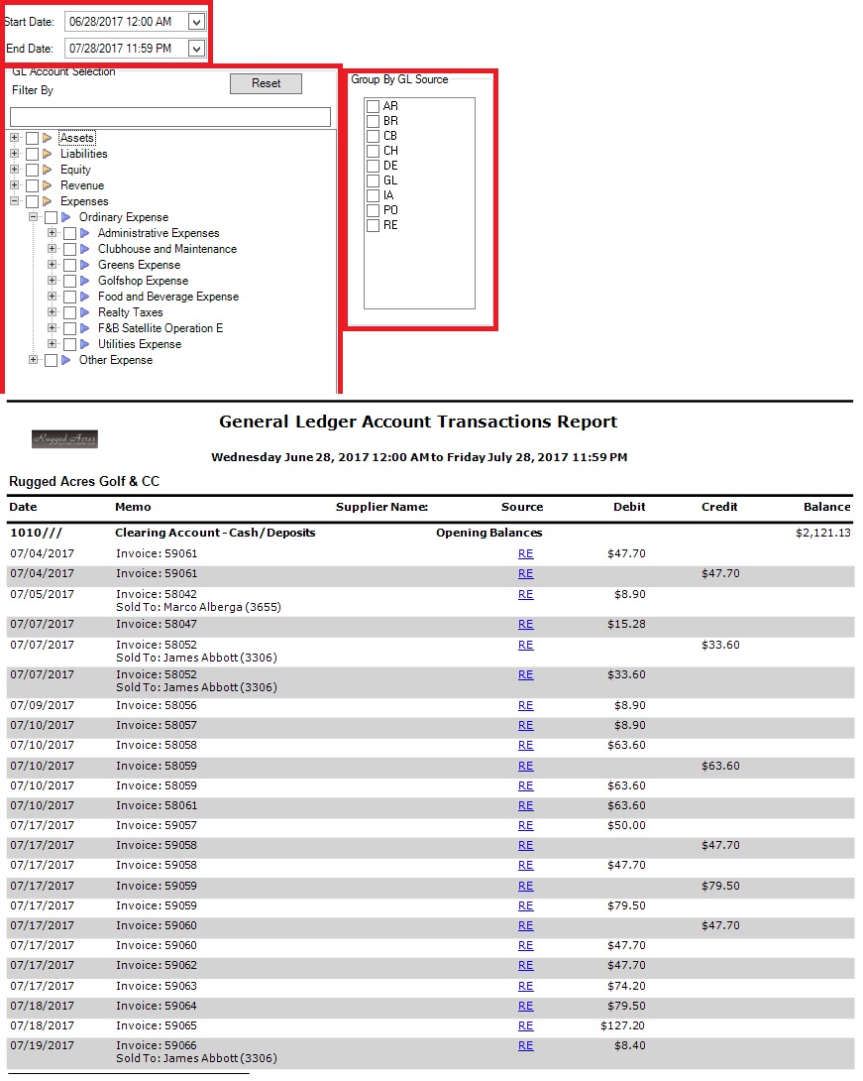863x1081 pixels.
Task: Select the Utilities Expense tree item
Action: point(139,344)
